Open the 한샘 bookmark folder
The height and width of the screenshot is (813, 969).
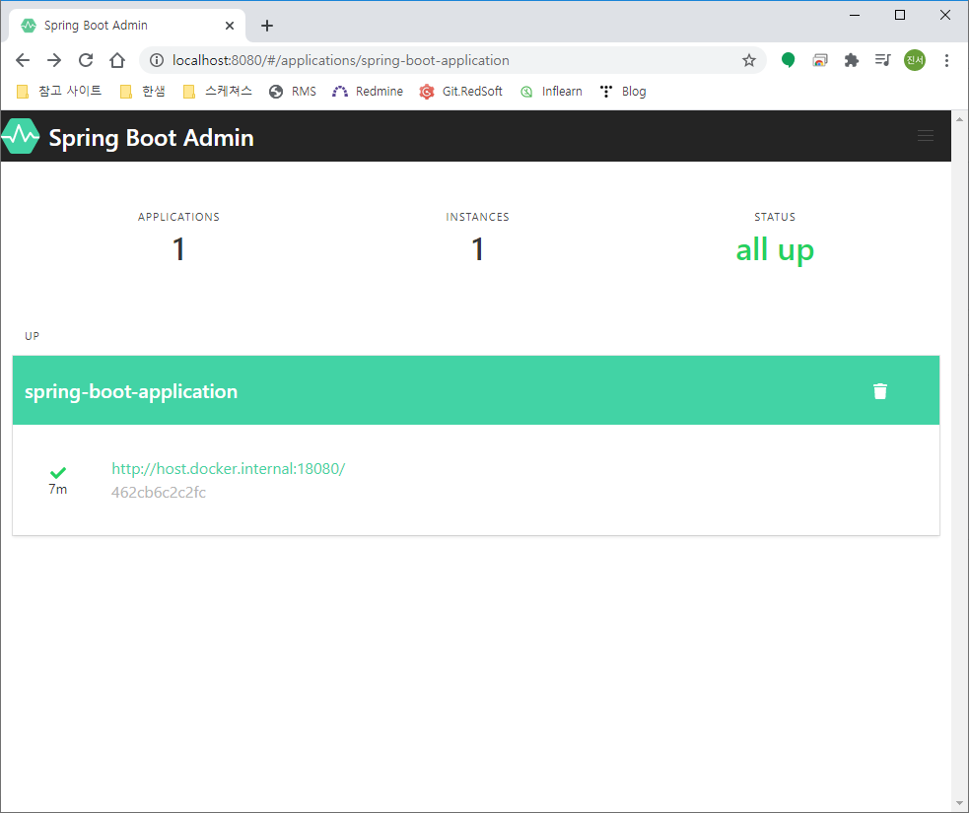click(143, 92)
